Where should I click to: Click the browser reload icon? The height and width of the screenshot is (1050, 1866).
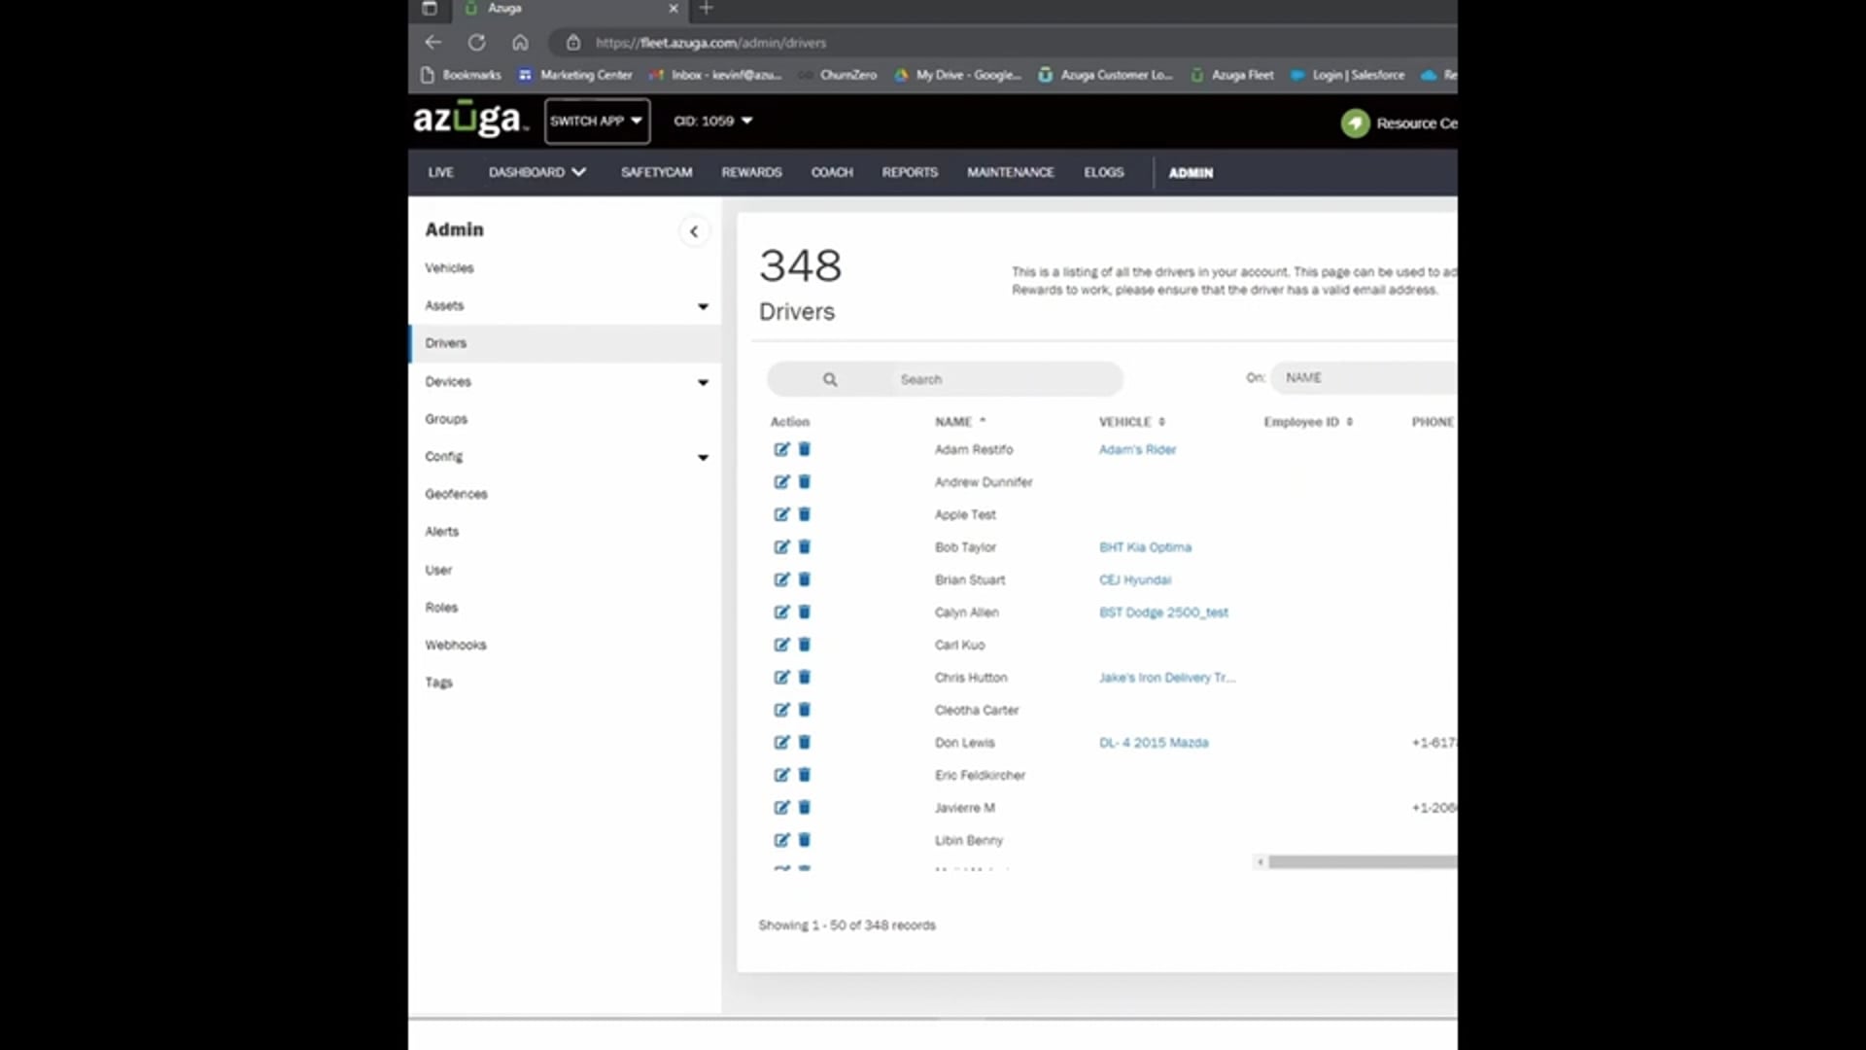point(476,43)
